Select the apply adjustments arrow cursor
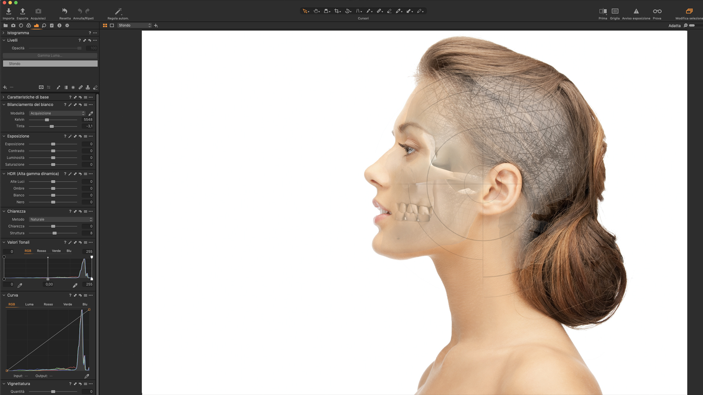Screen dimensions: 703x395 tap(409, 11)
